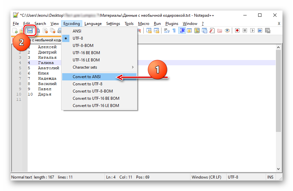Open the Settings menu
The image size is (293, 191).
click(x=113, y=24)
